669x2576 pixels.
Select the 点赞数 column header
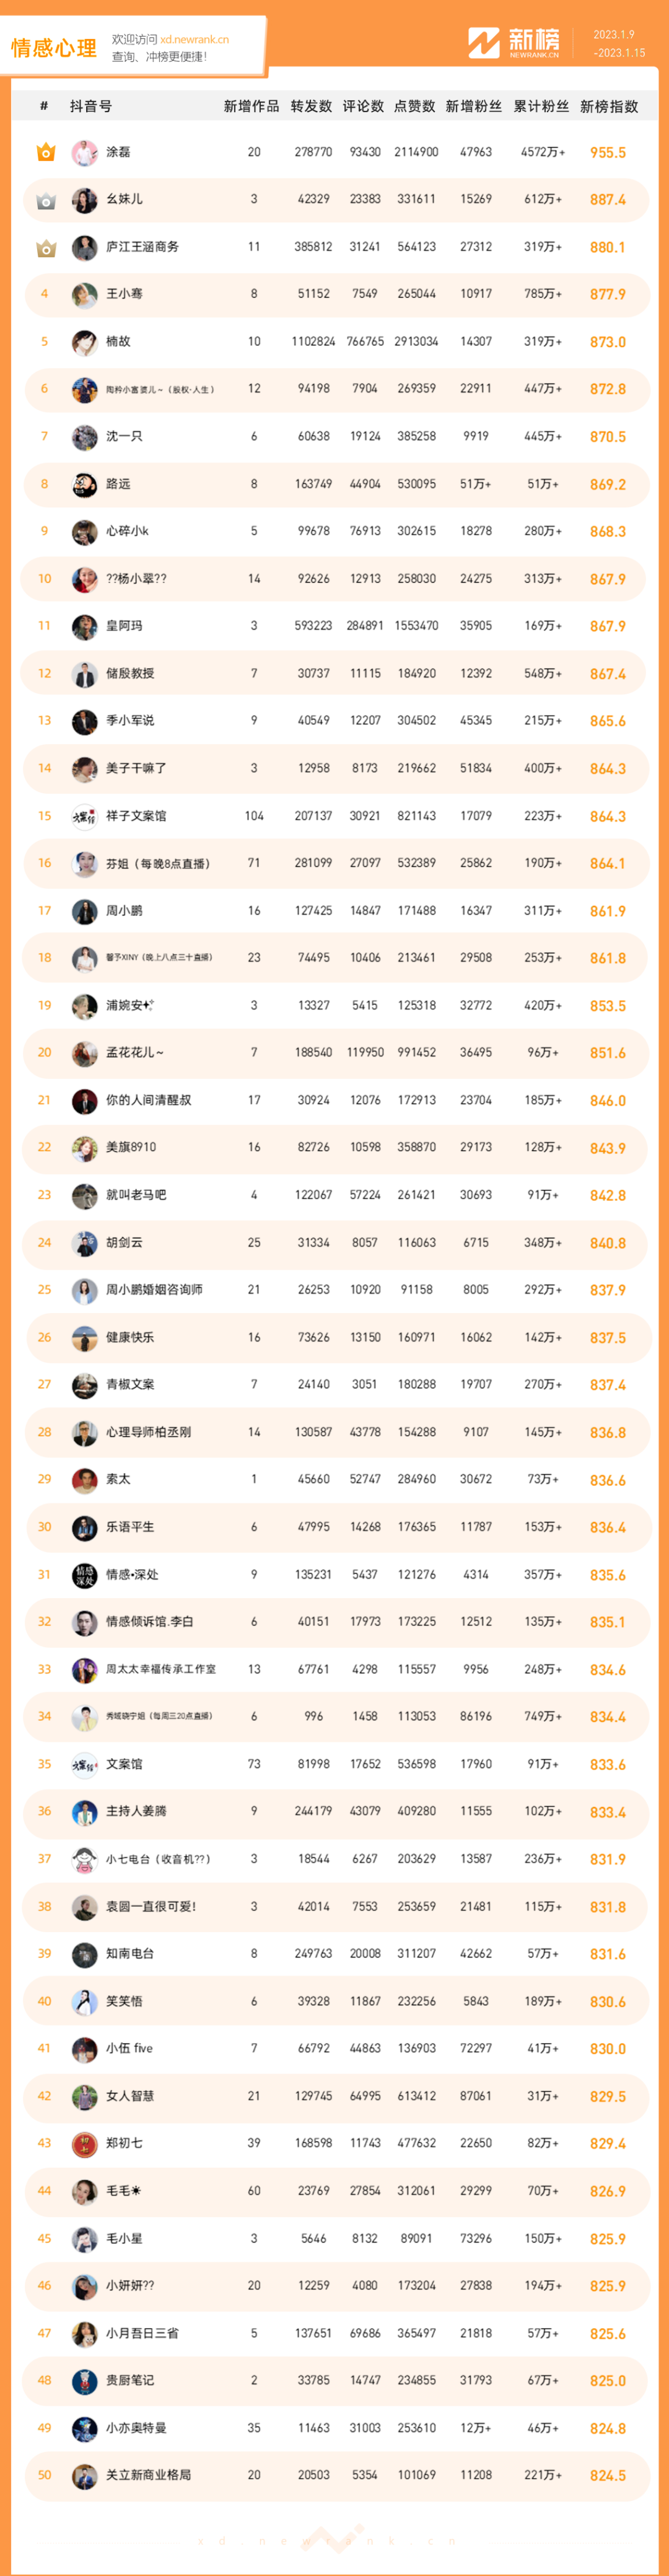(x=415, y=106)
